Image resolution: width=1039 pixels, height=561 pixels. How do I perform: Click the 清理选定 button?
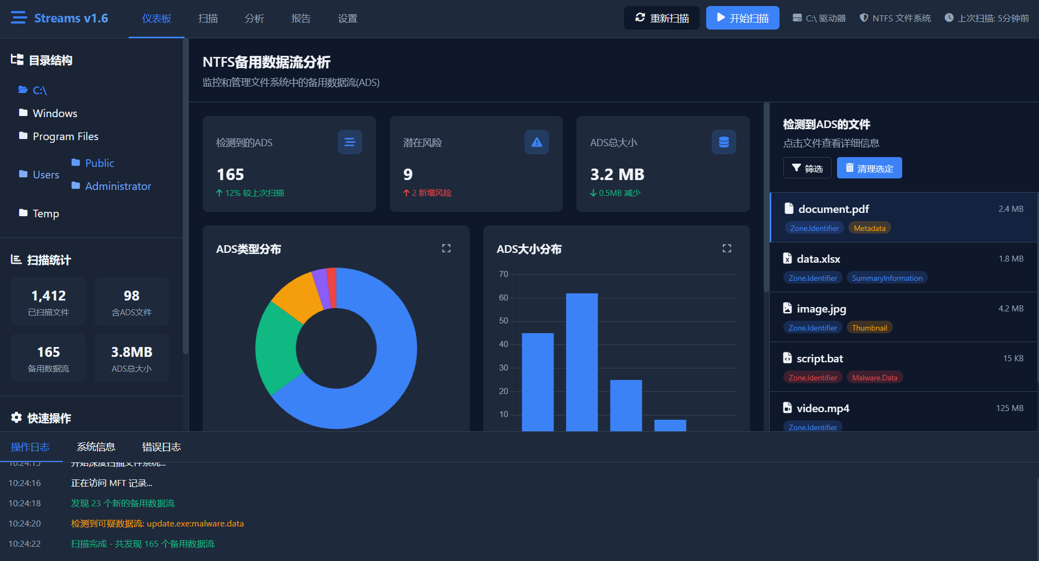click(x=869, y=168)
